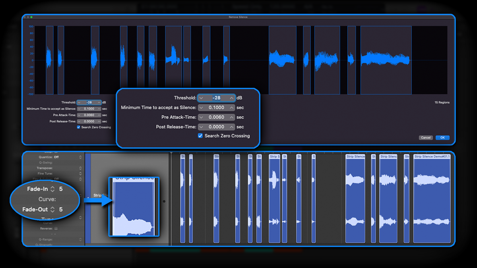This screenshot has height=268, width=477.
Task: Open the Flex & Follow dropdown
Action: pos(81,179)
